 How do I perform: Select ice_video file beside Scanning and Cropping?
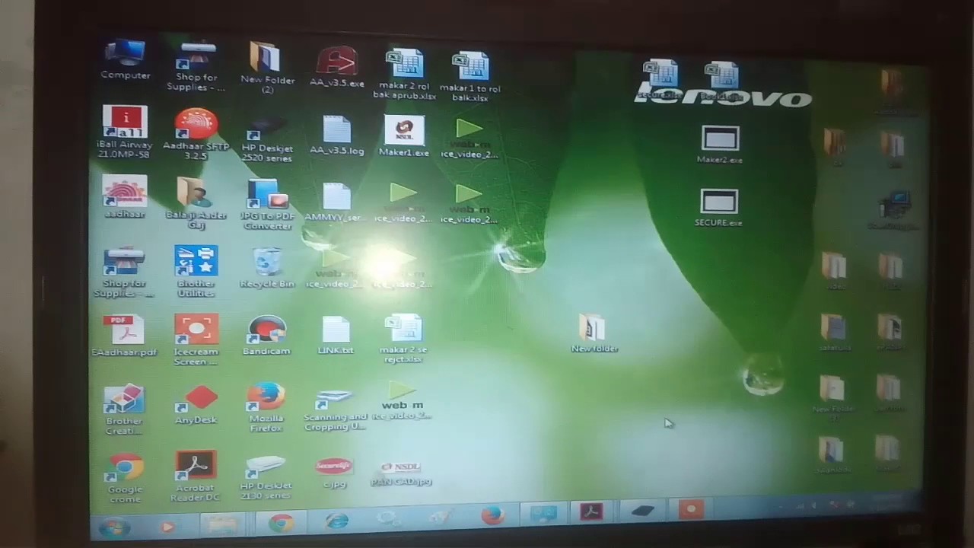click(402, 401)
